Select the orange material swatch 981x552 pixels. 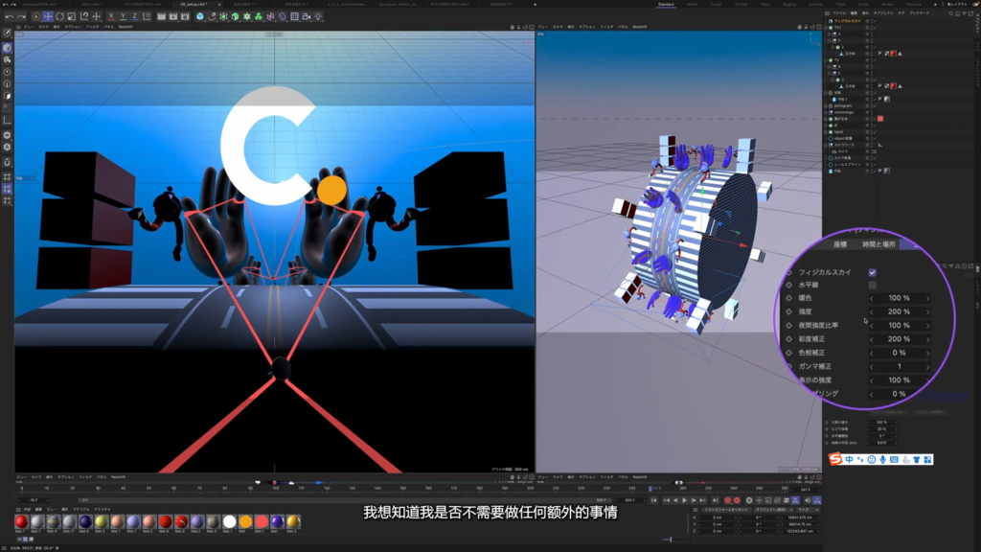point(244,521)
